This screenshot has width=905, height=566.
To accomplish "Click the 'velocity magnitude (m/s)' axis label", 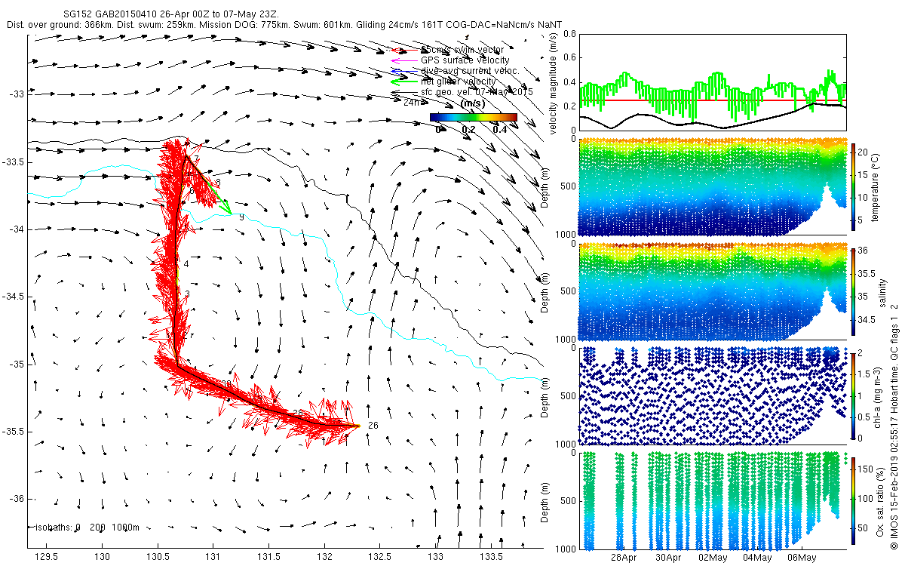I will point(553,84).
